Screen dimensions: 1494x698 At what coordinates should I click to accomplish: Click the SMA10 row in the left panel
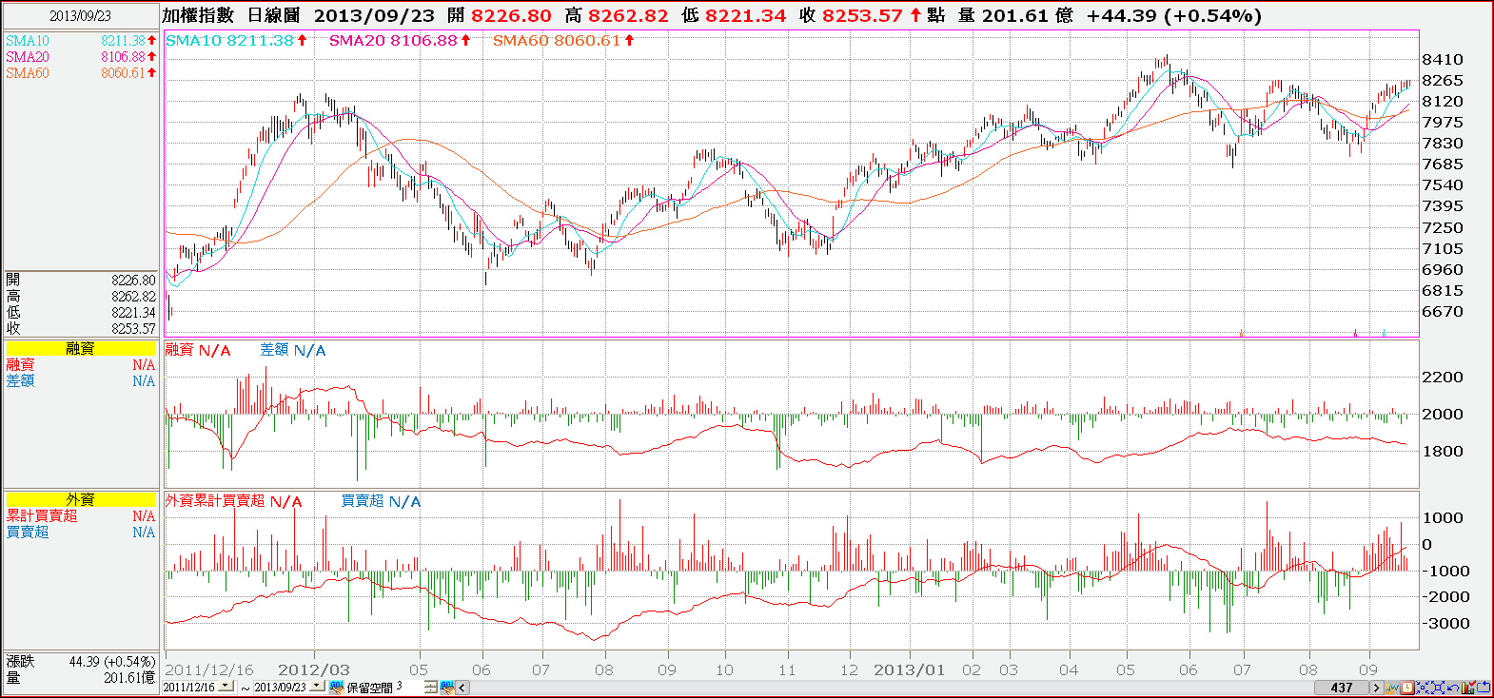click(x=81, y=41)
